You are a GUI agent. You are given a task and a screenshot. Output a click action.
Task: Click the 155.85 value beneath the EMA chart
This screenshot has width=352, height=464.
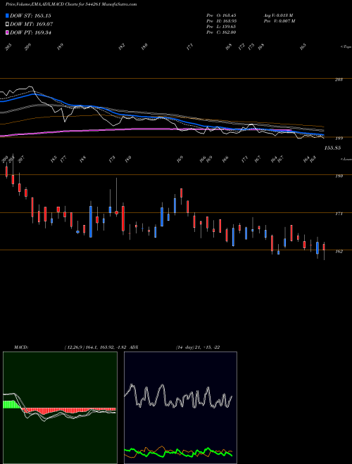[x=332, y=148]
